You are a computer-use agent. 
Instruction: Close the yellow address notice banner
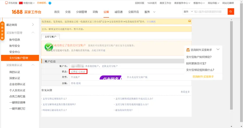pos(189,21)
